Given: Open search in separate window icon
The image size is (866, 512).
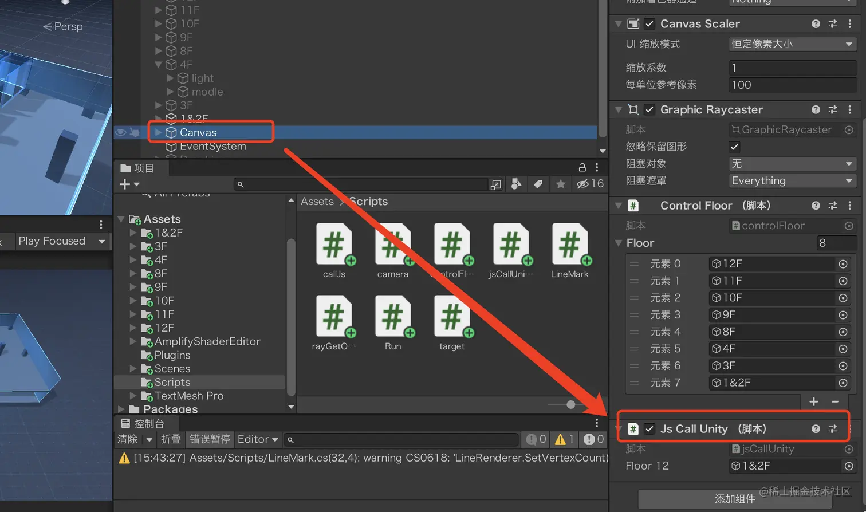Looking at the screenshot, I should click(496, 184).
